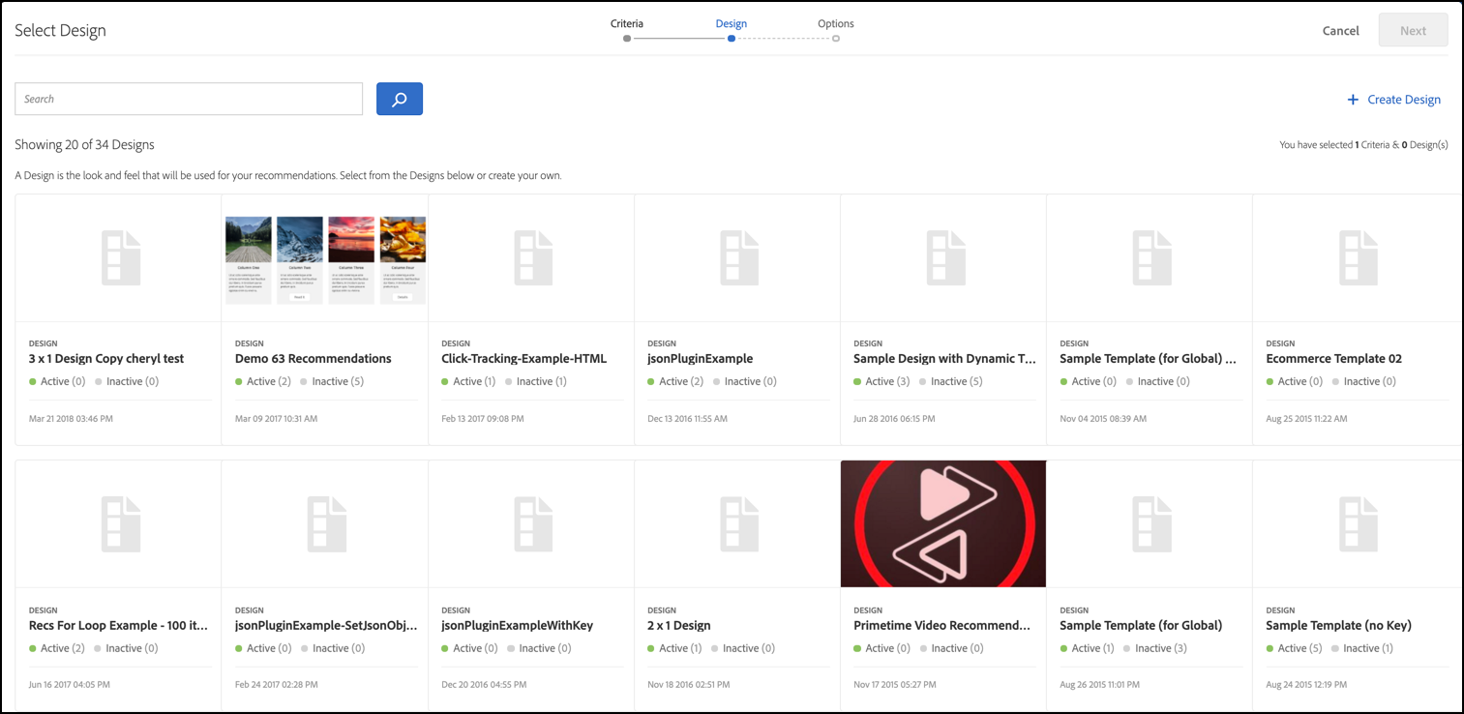Image resolution: width=1464 pixels, height=714 pixels.
Task: Select the Demo 63 Recommendations title
Action: [314, 359]
